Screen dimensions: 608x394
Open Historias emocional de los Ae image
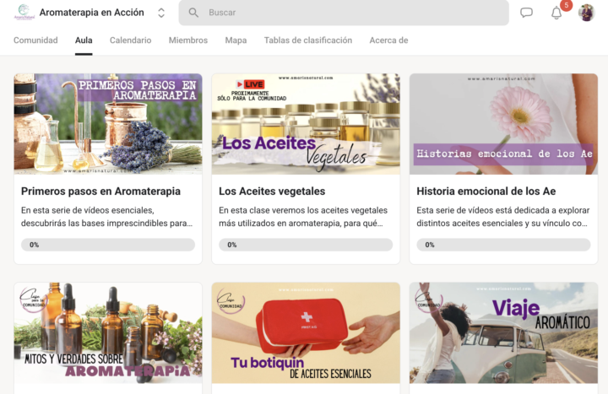[x=503, y=124]
